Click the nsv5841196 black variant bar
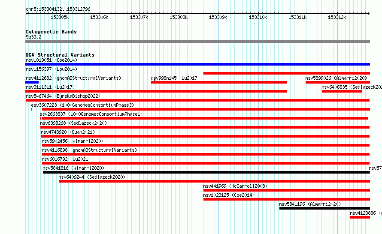This screenshot has height=234, width=382. pyautogui.click(x=325, y=208)
